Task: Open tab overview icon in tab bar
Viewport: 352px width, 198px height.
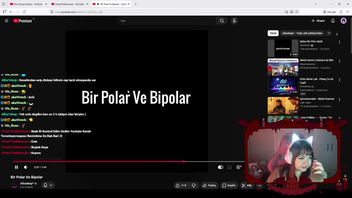Action: [x=4, y=4]
